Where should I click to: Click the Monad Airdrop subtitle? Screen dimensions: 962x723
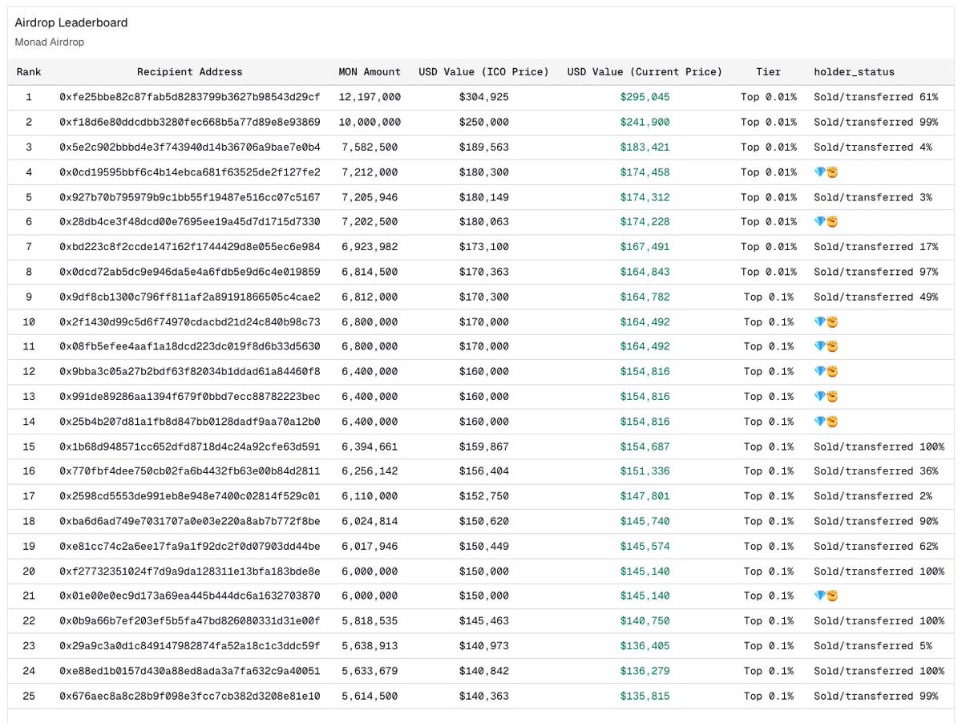click(x=50, y=42)
